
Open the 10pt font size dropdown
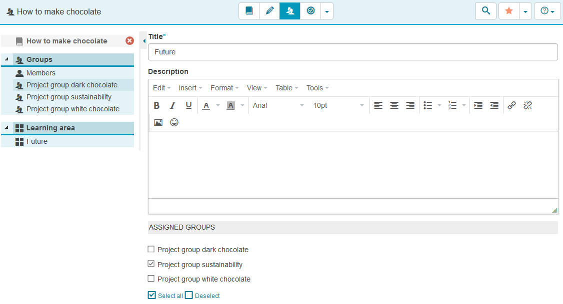pyautogui.click(x=338, y=105)
